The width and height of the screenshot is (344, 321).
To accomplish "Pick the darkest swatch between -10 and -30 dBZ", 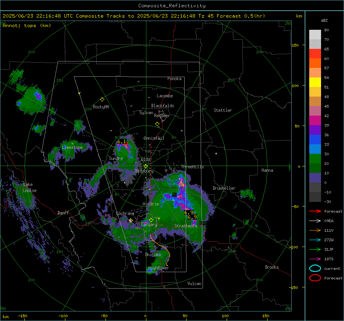I will coord(315,197).
